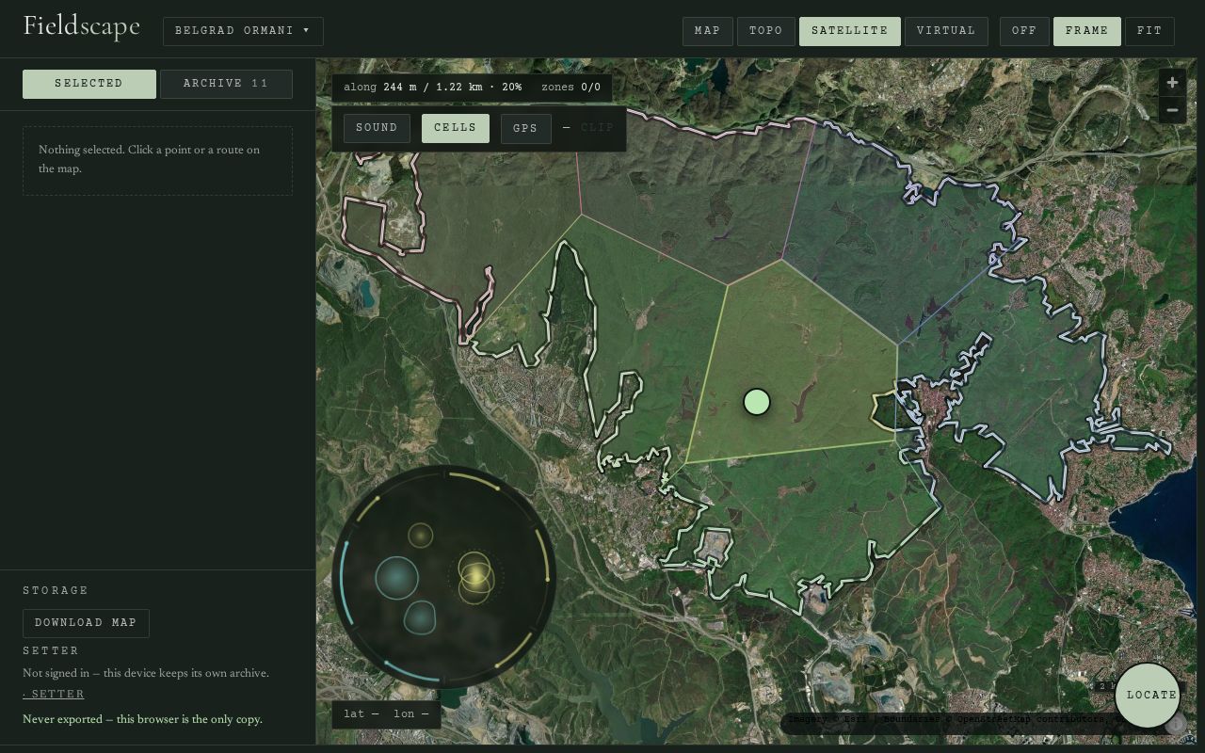1205x753 pixels.
Task: Click the 'zones 0/0' readout
Action: pyautogui.click(x=570, y=88)
